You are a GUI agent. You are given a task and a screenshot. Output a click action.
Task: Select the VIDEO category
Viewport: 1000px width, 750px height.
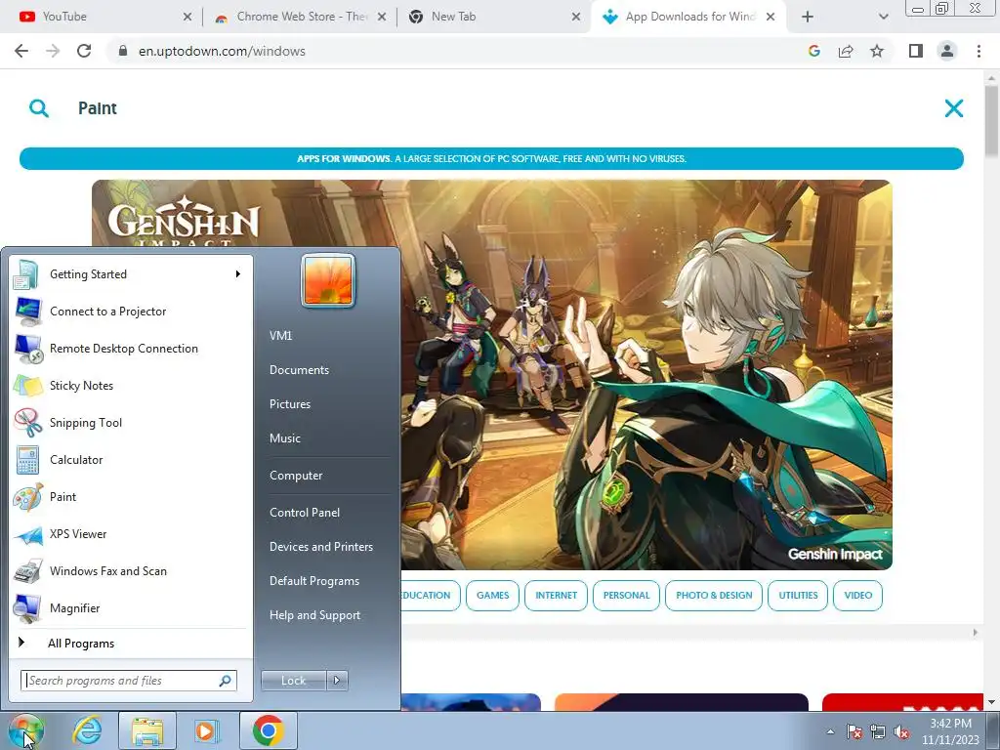point(857,595)
